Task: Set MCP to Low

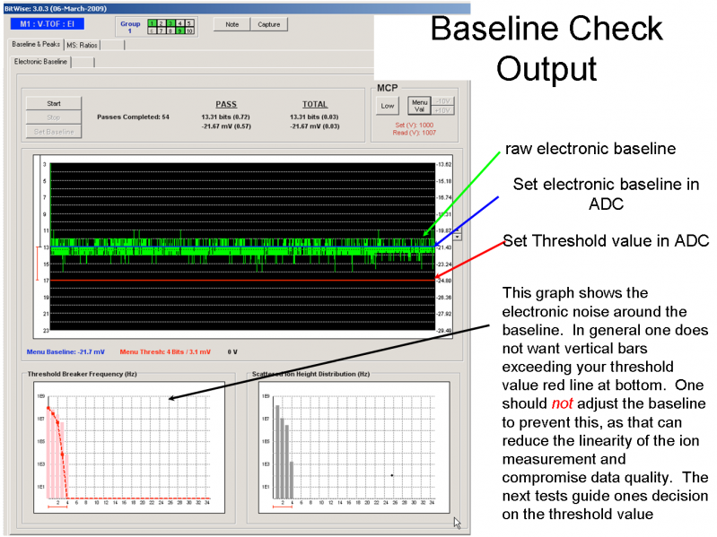Action: pyautogui.click(x=387, y=106)
